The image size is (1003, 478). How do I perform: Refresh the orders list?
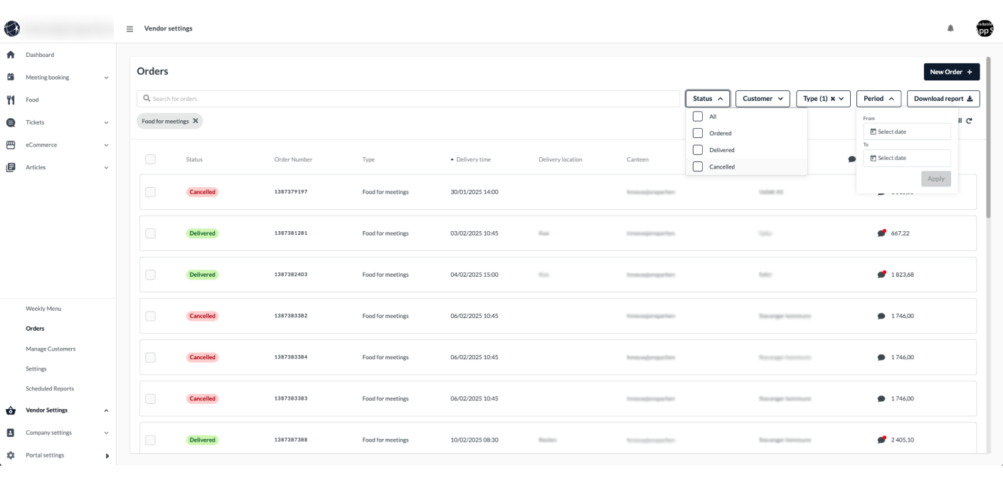969,121
